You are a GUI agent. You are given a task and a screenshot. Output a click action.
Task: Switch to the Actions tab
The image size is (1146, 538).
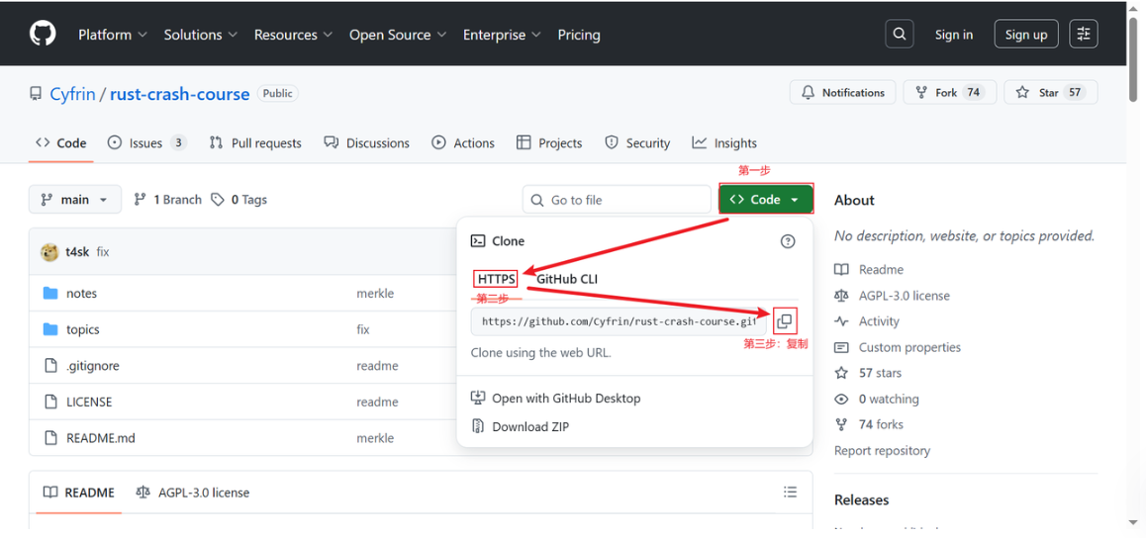coord(462,143)
